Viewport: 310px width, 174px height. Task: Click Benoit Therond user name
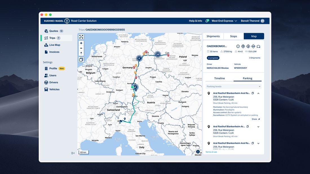coord(250,21)
